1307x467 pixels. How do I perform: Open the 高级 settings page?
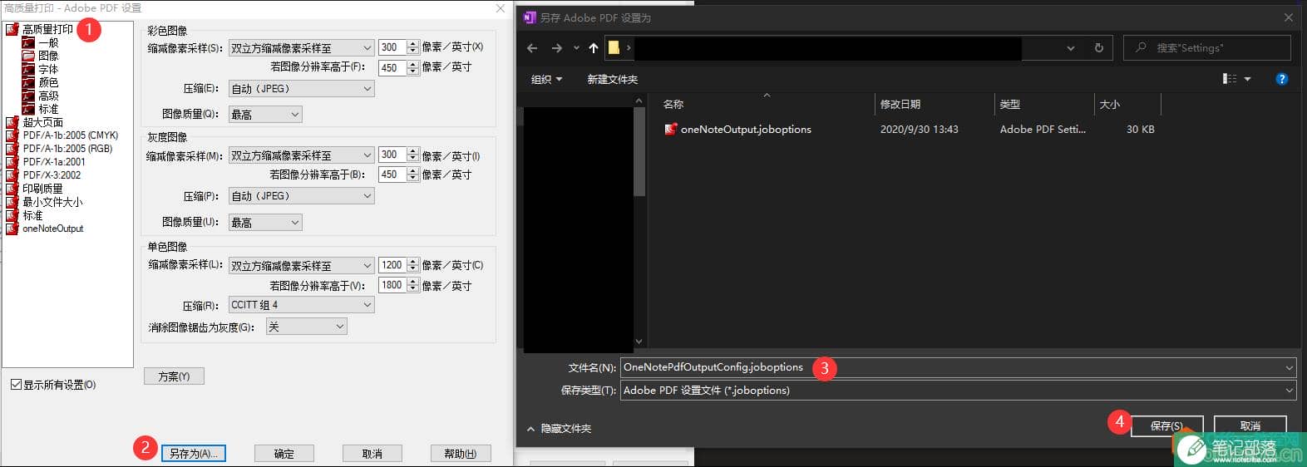point(48,96)
